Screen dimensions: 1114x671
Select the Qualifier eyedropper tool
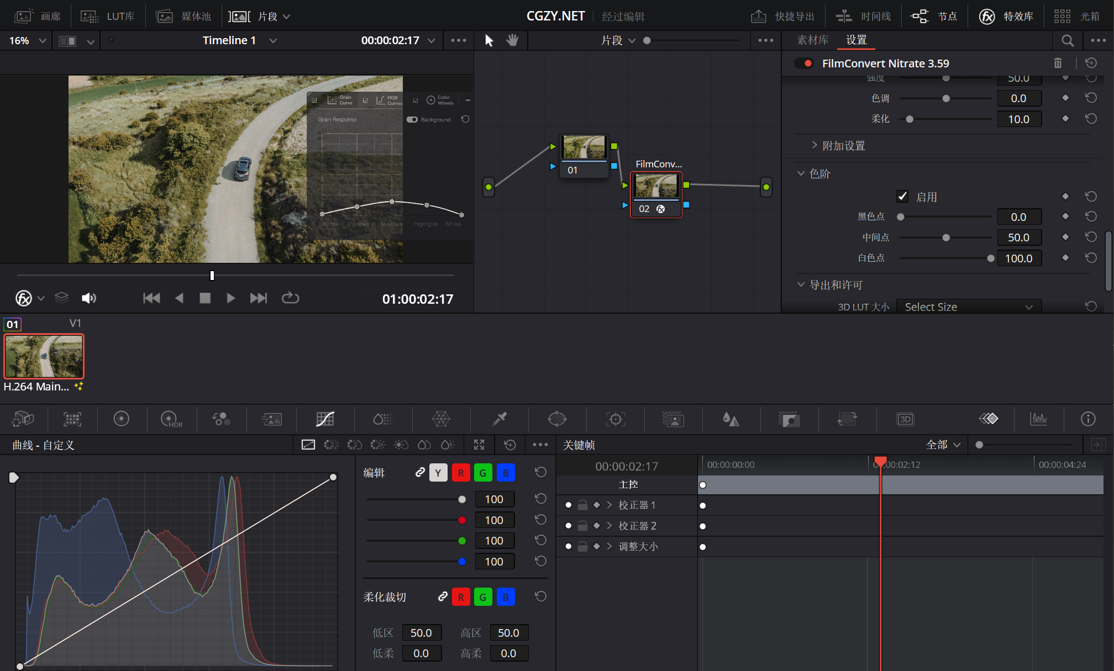point(500,419)
